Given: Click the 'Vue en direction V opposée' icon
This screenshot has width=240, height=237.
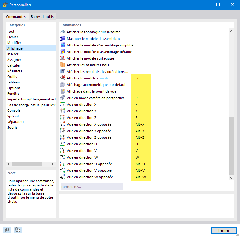Looking at the screenshot, I should [62, 170].
